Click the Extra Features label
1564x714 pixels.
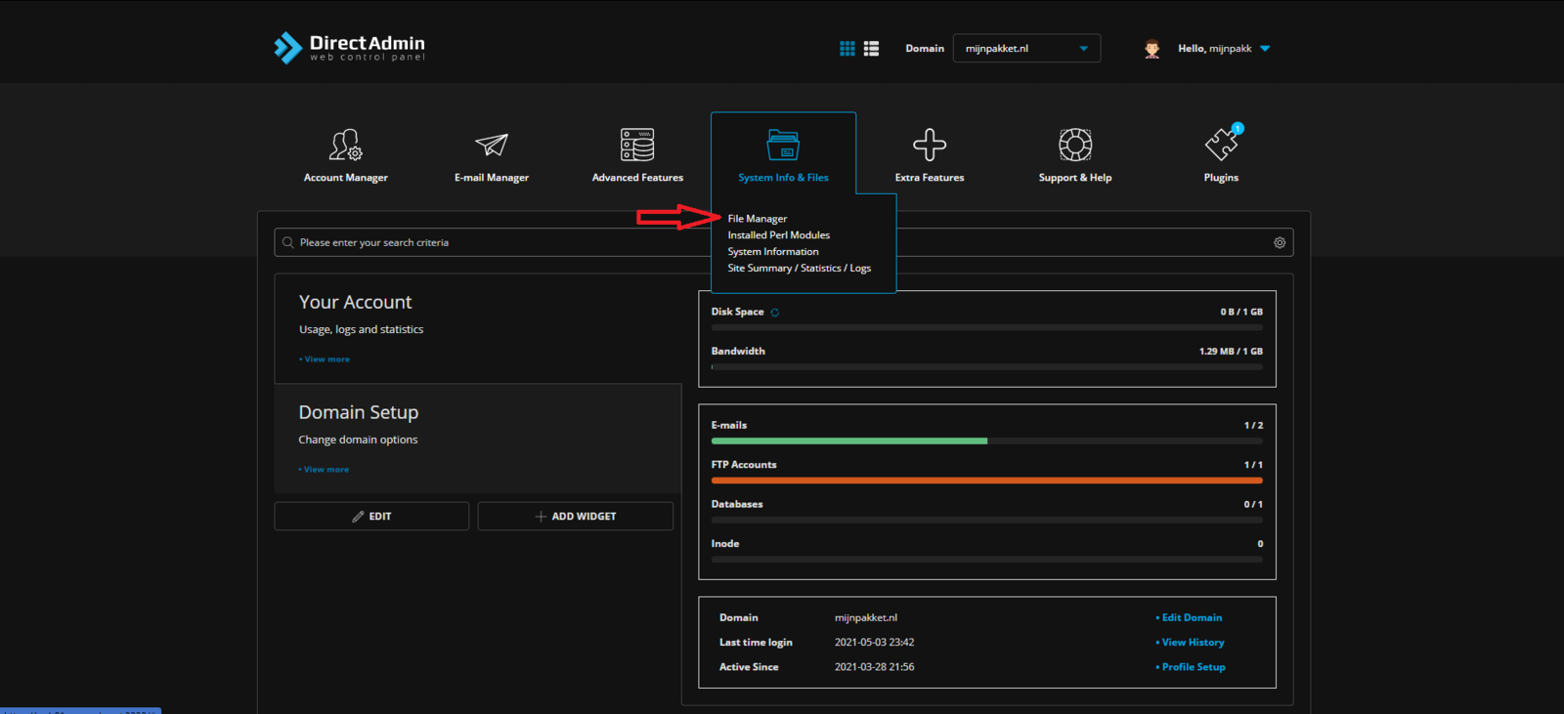(930, 178)
